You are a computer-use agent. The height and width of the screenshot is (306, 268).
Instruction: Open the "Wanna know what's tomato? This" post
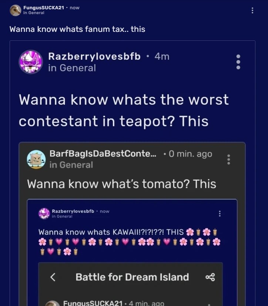click(x=121, y=184)
